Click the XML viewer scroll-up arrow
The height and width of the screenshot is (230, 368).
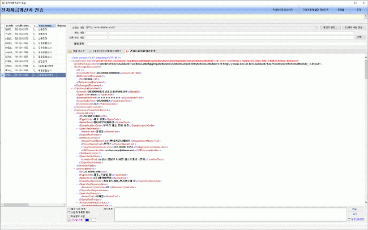click(x=366, y=57)
